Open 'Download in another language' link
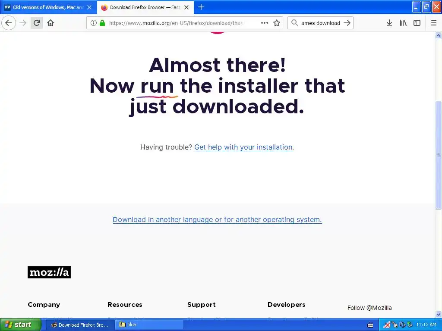 point(217,219)
